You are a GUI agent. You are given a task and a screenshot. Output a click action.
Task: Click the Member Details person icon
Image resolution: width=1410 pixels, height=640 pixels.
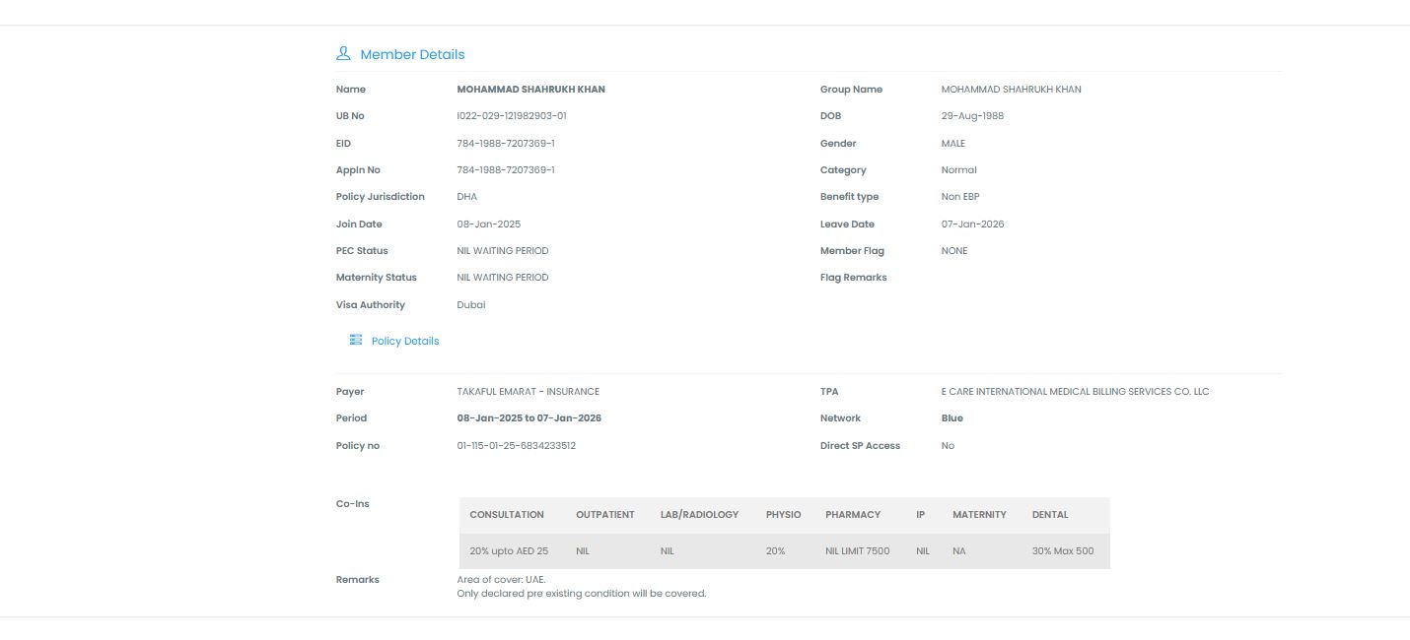pyautogui.click(x=343, y=53)
